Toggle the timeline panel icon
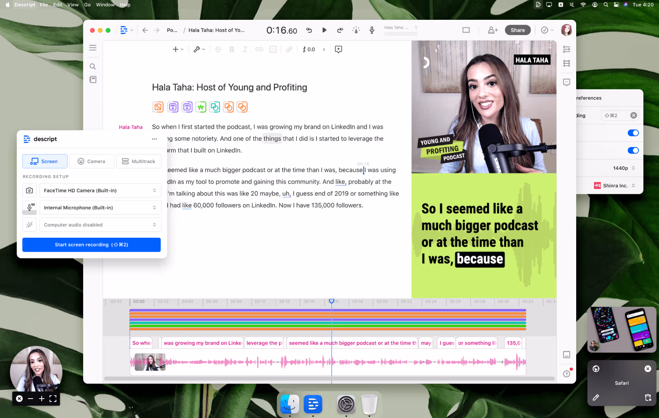This screenshot has width=659, height=418. (x=567, y=355)
